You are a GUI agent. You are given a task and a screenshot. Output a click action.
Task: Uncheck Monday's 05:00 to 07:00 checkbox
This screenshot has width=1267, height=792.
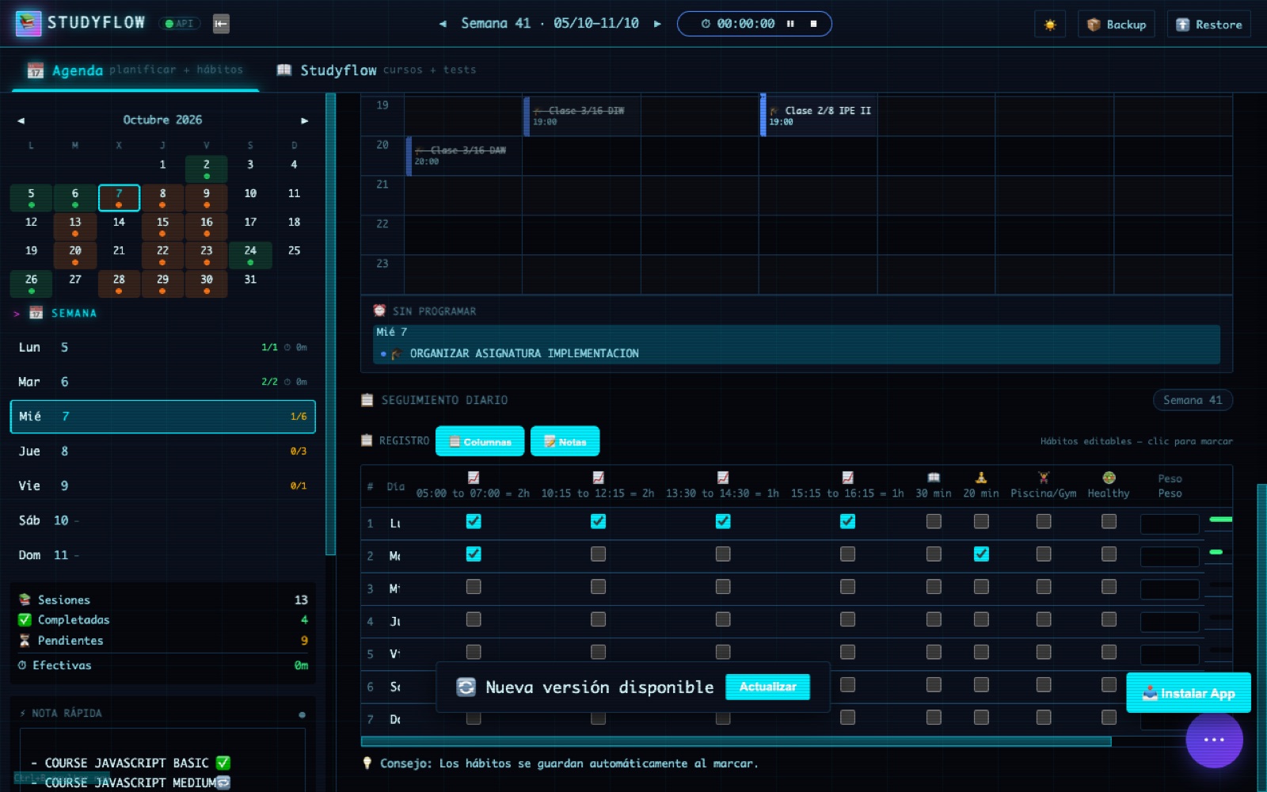point(474,521)
